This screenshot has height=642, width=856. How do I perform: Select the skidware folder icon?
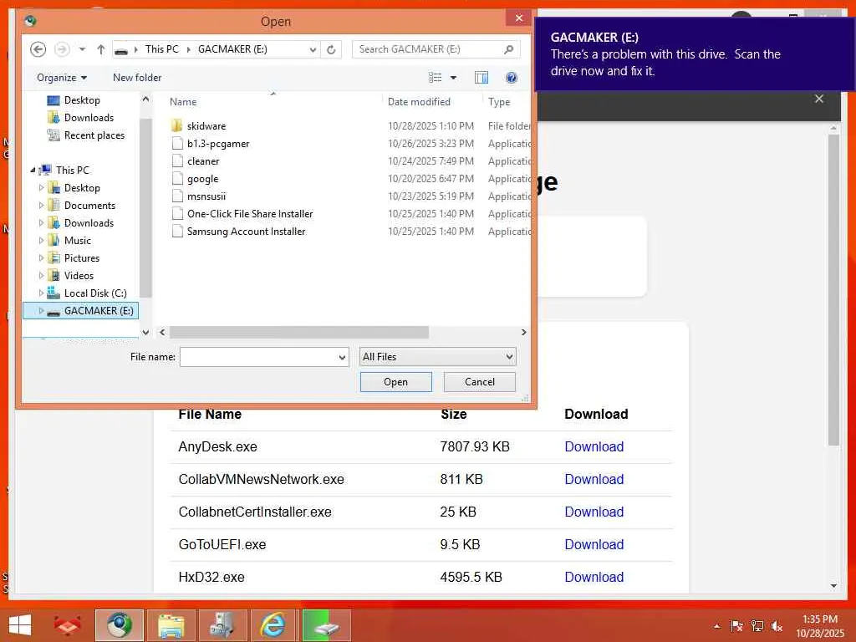[x=176, y=125]
